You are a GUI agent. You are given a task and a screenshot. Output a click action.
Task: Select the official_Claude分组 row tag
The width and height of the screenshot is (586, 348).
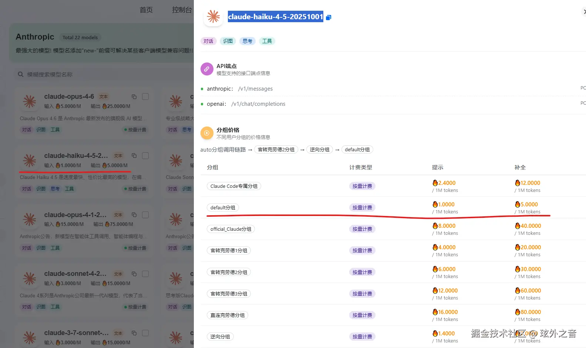[x=231, y=229]
